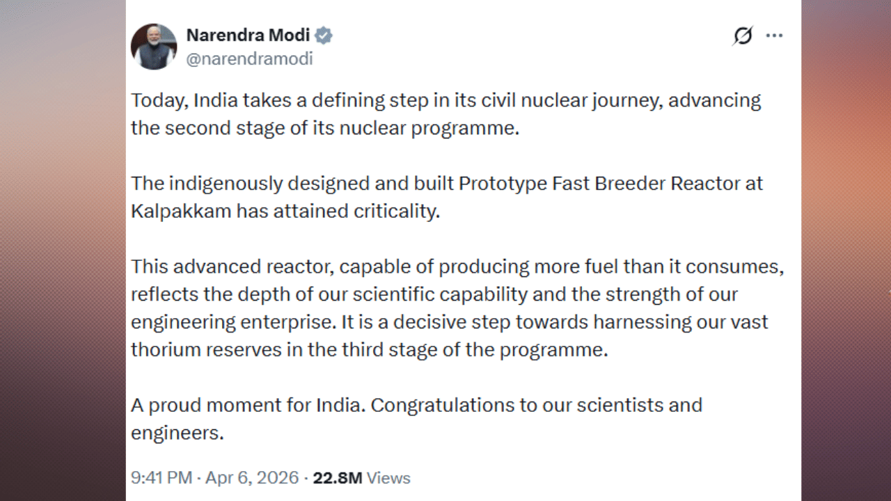Click the sentence starting "This advanced reactor"
This screenshot has width=891, height=501.
pyautogui.click(x=457, y=267)
